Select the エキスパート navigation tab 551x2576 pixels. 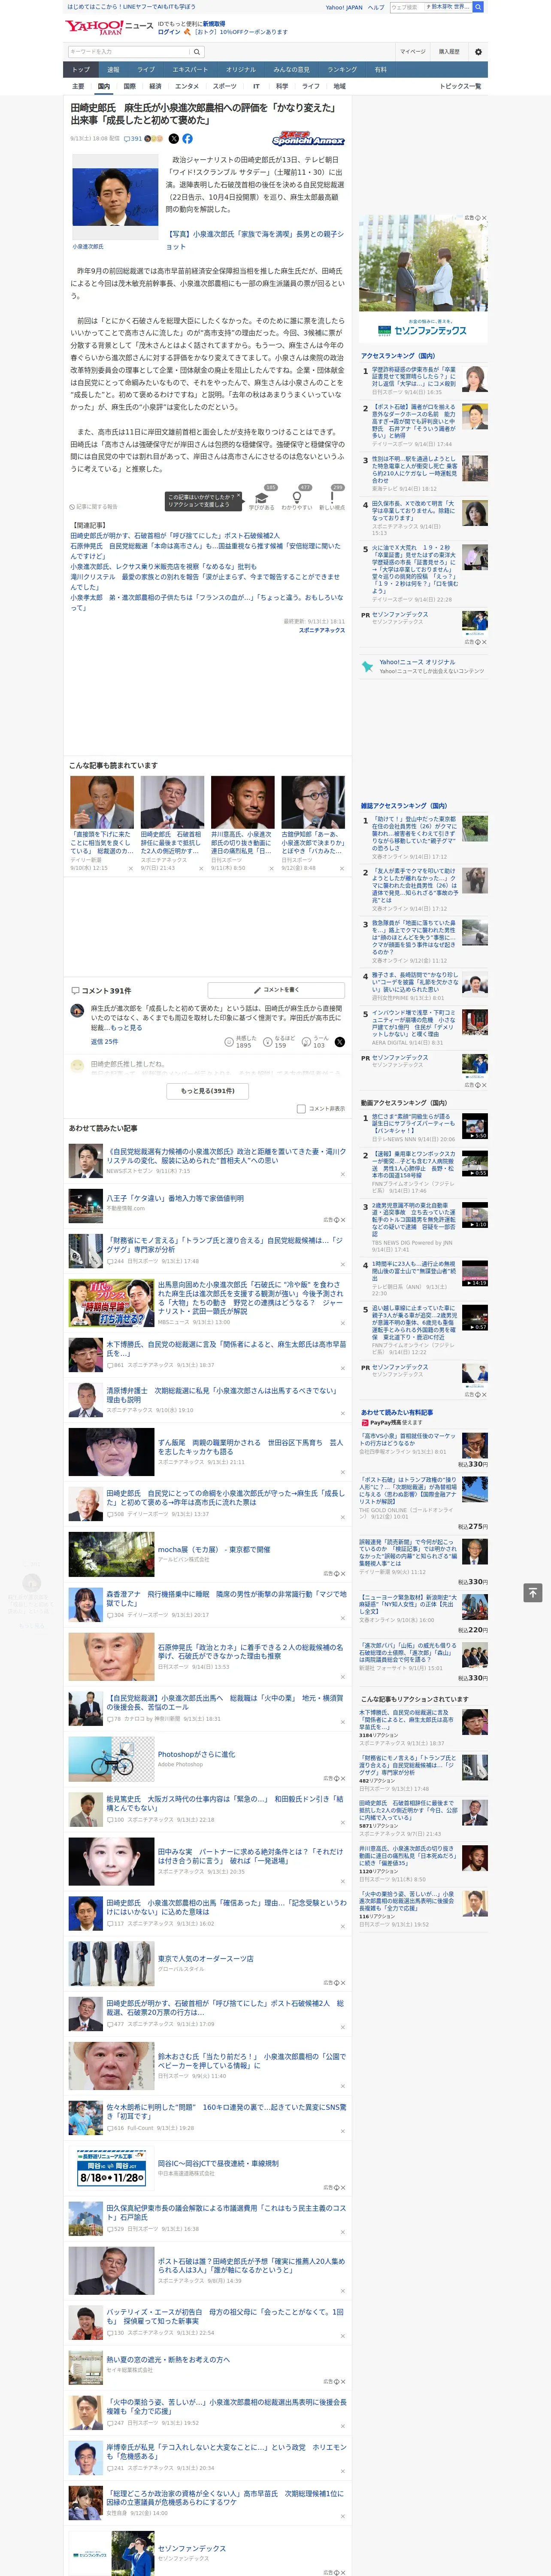[x=190, y=70]
